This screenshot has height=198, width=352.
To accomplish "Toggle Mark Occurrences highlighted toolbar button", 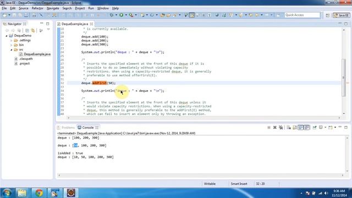I will (x=192, y=15).
